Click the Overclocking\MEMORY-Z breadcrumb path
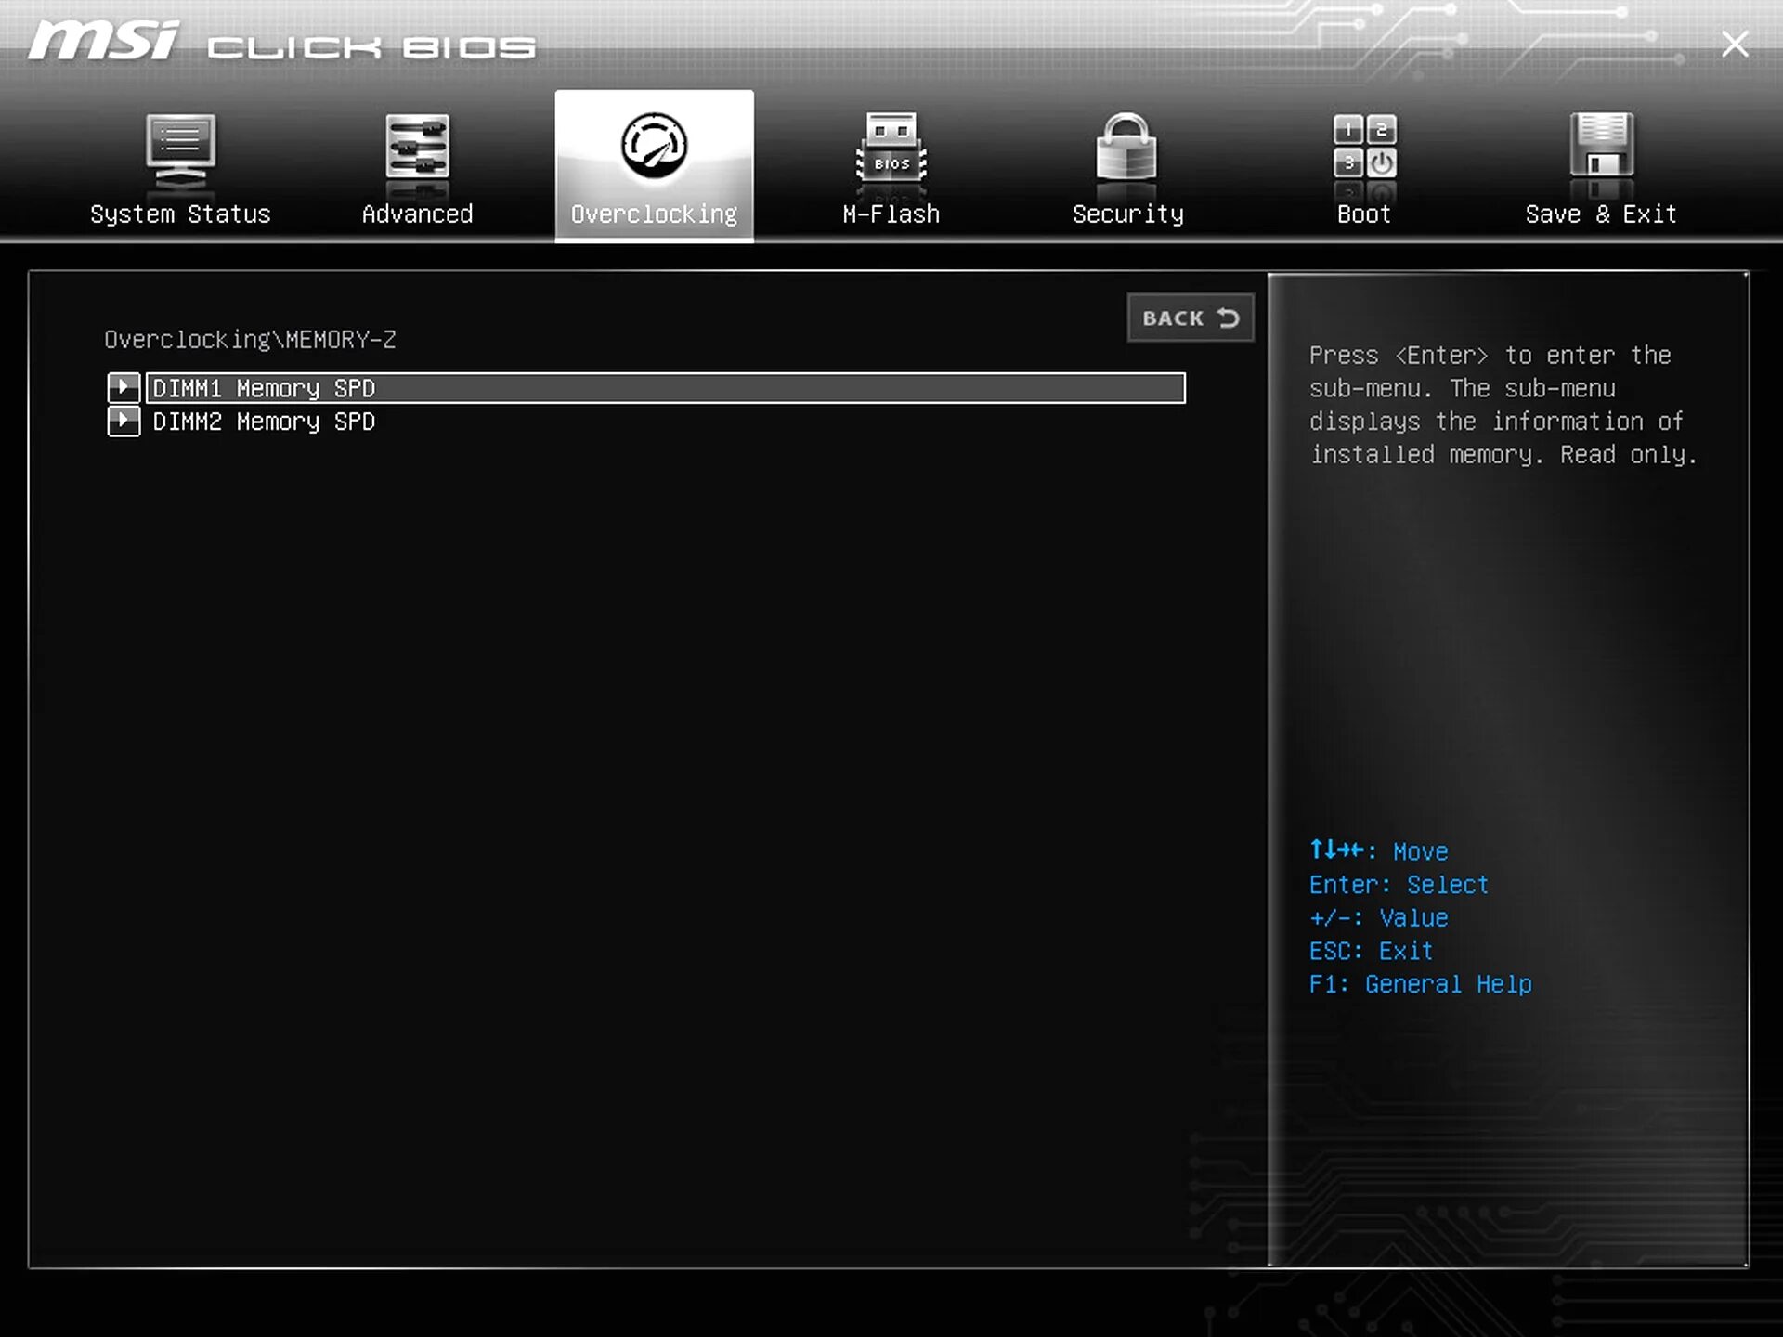The height and width of the screenshot is (1337, 1783). pyautogui.click(x=250, y=340)
